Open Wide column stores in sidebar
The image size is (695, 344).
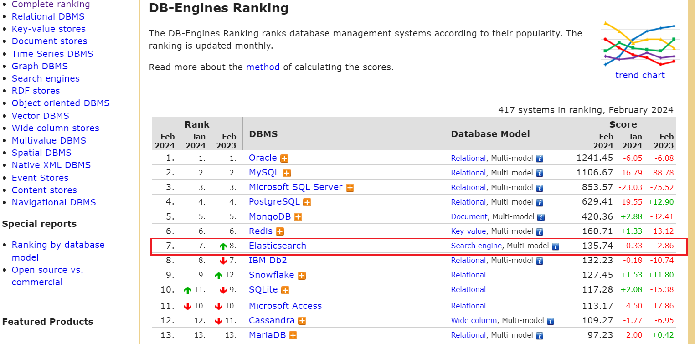(56, 128)
